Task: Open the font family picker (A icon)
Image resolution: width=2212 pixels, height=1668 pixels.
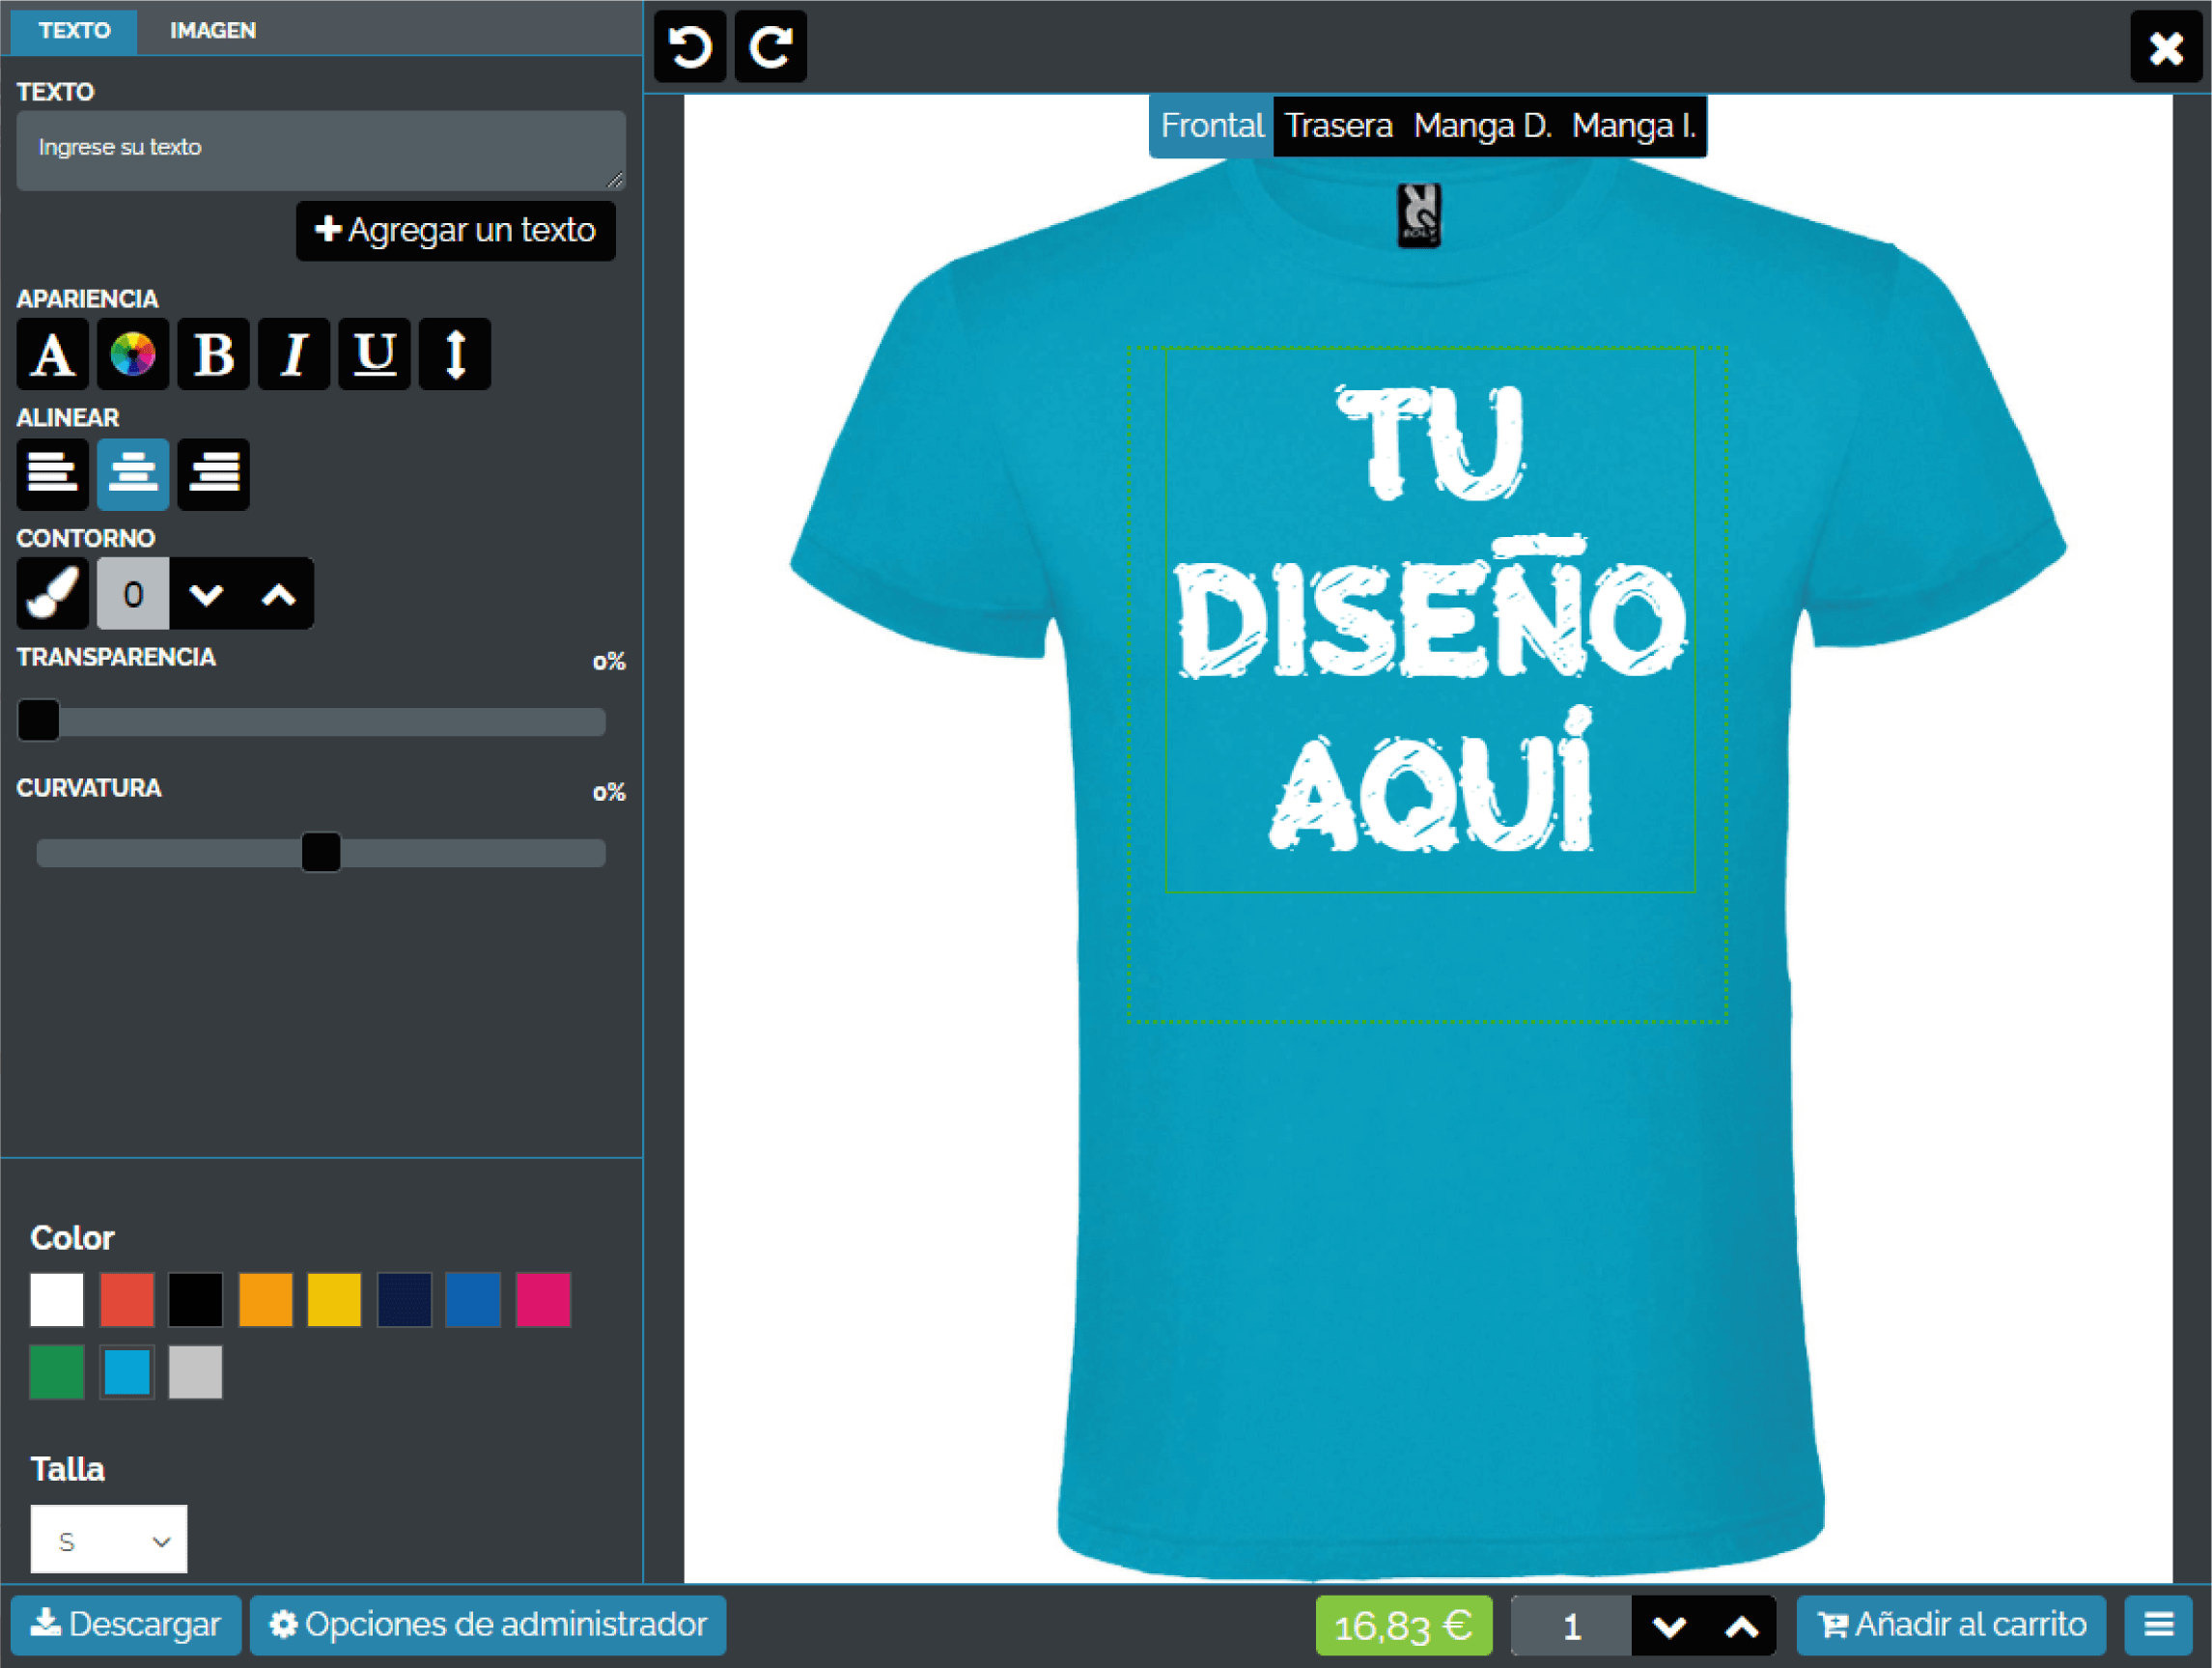Action: [x=52, y=354]
